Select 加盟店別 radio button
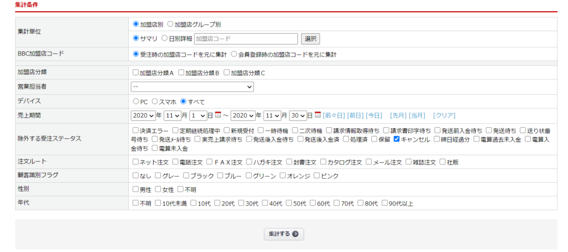Image resolution: width=568 pixels, height=252 pixels. click(136, 24)
